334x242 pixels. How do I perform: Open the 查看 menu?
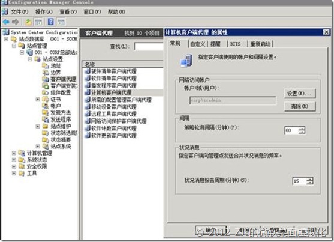pyautogui.click(x=68, y=12)
